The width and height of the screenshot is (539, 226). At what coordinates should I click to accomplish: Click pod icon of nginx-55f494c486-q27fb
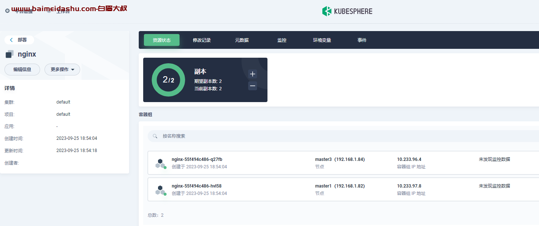click(x=160, y=163)
